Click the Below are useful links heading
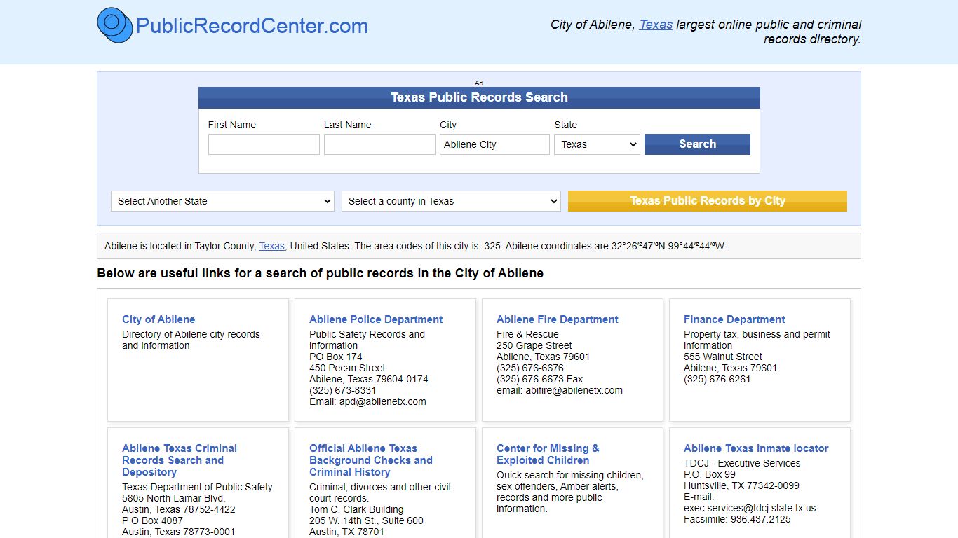This screenshot has width=958, height=538. [320, 273]
